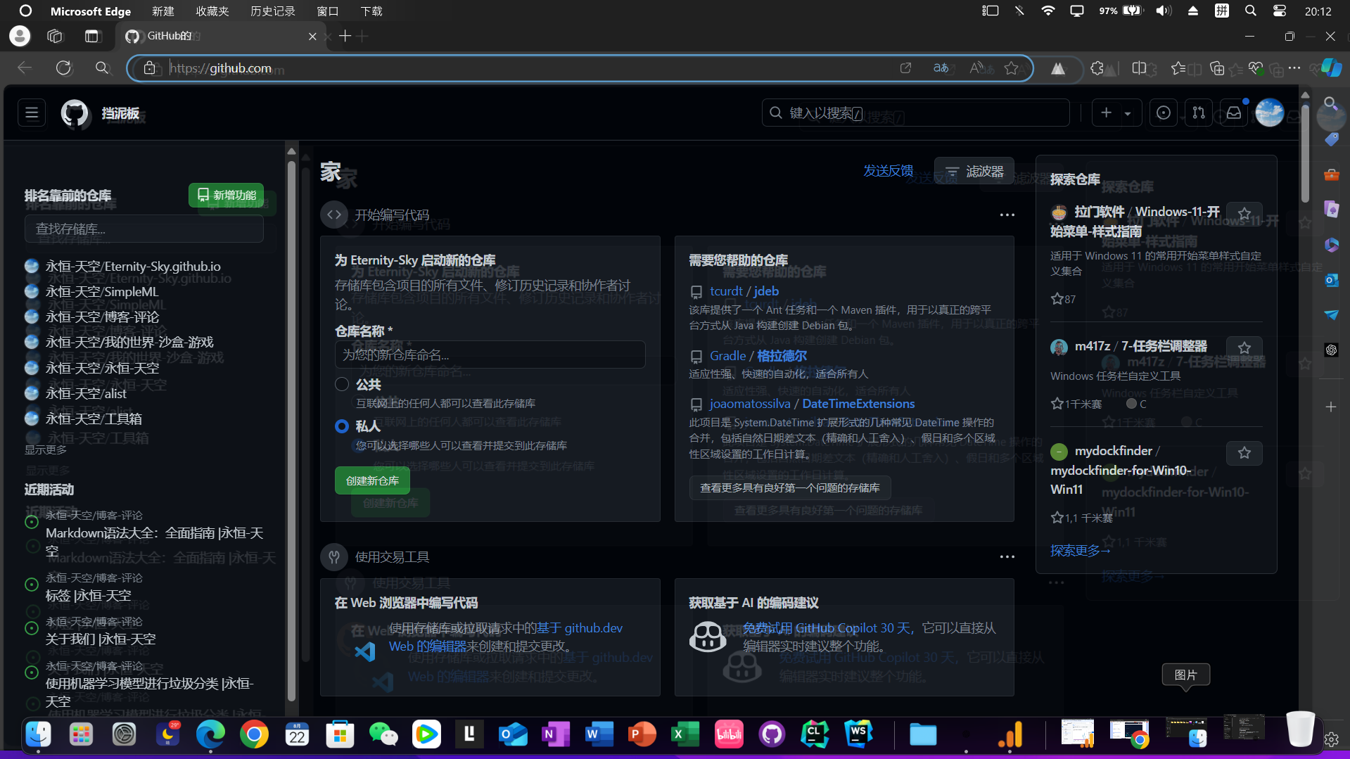Open 下载 menu in the menu bar
Image resolution: width=1350 pixels, height=759 pixels.
[x=371, y=11]
